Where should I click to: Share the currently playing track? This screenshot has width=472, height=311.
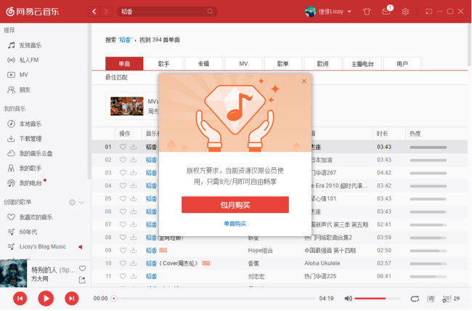tap(82, 280)
